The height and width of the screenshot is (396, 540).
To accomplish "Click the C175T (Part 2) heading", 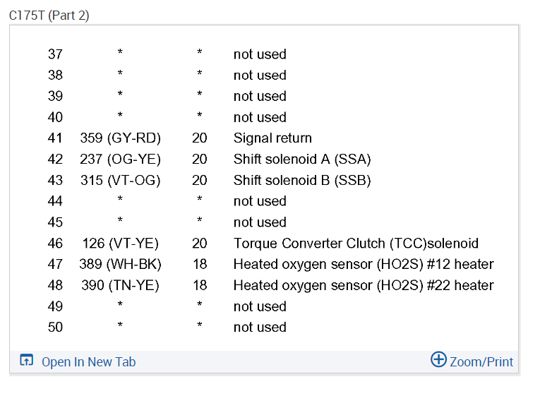I will click(x=49, y=15).
